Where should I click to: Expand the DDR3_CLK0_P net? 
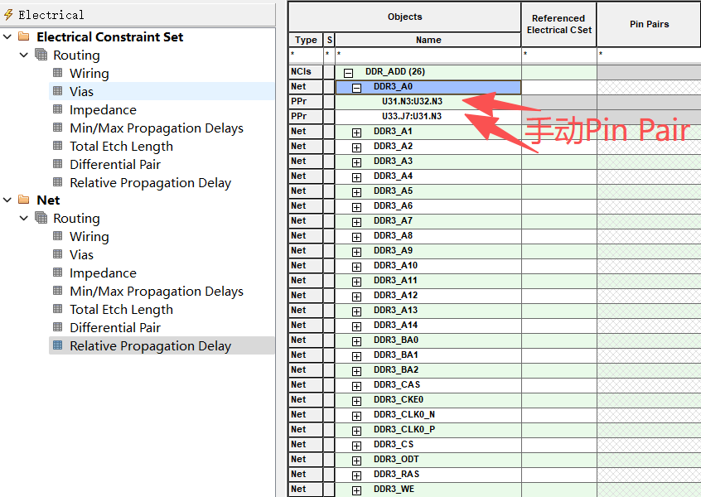click(356, 431)
